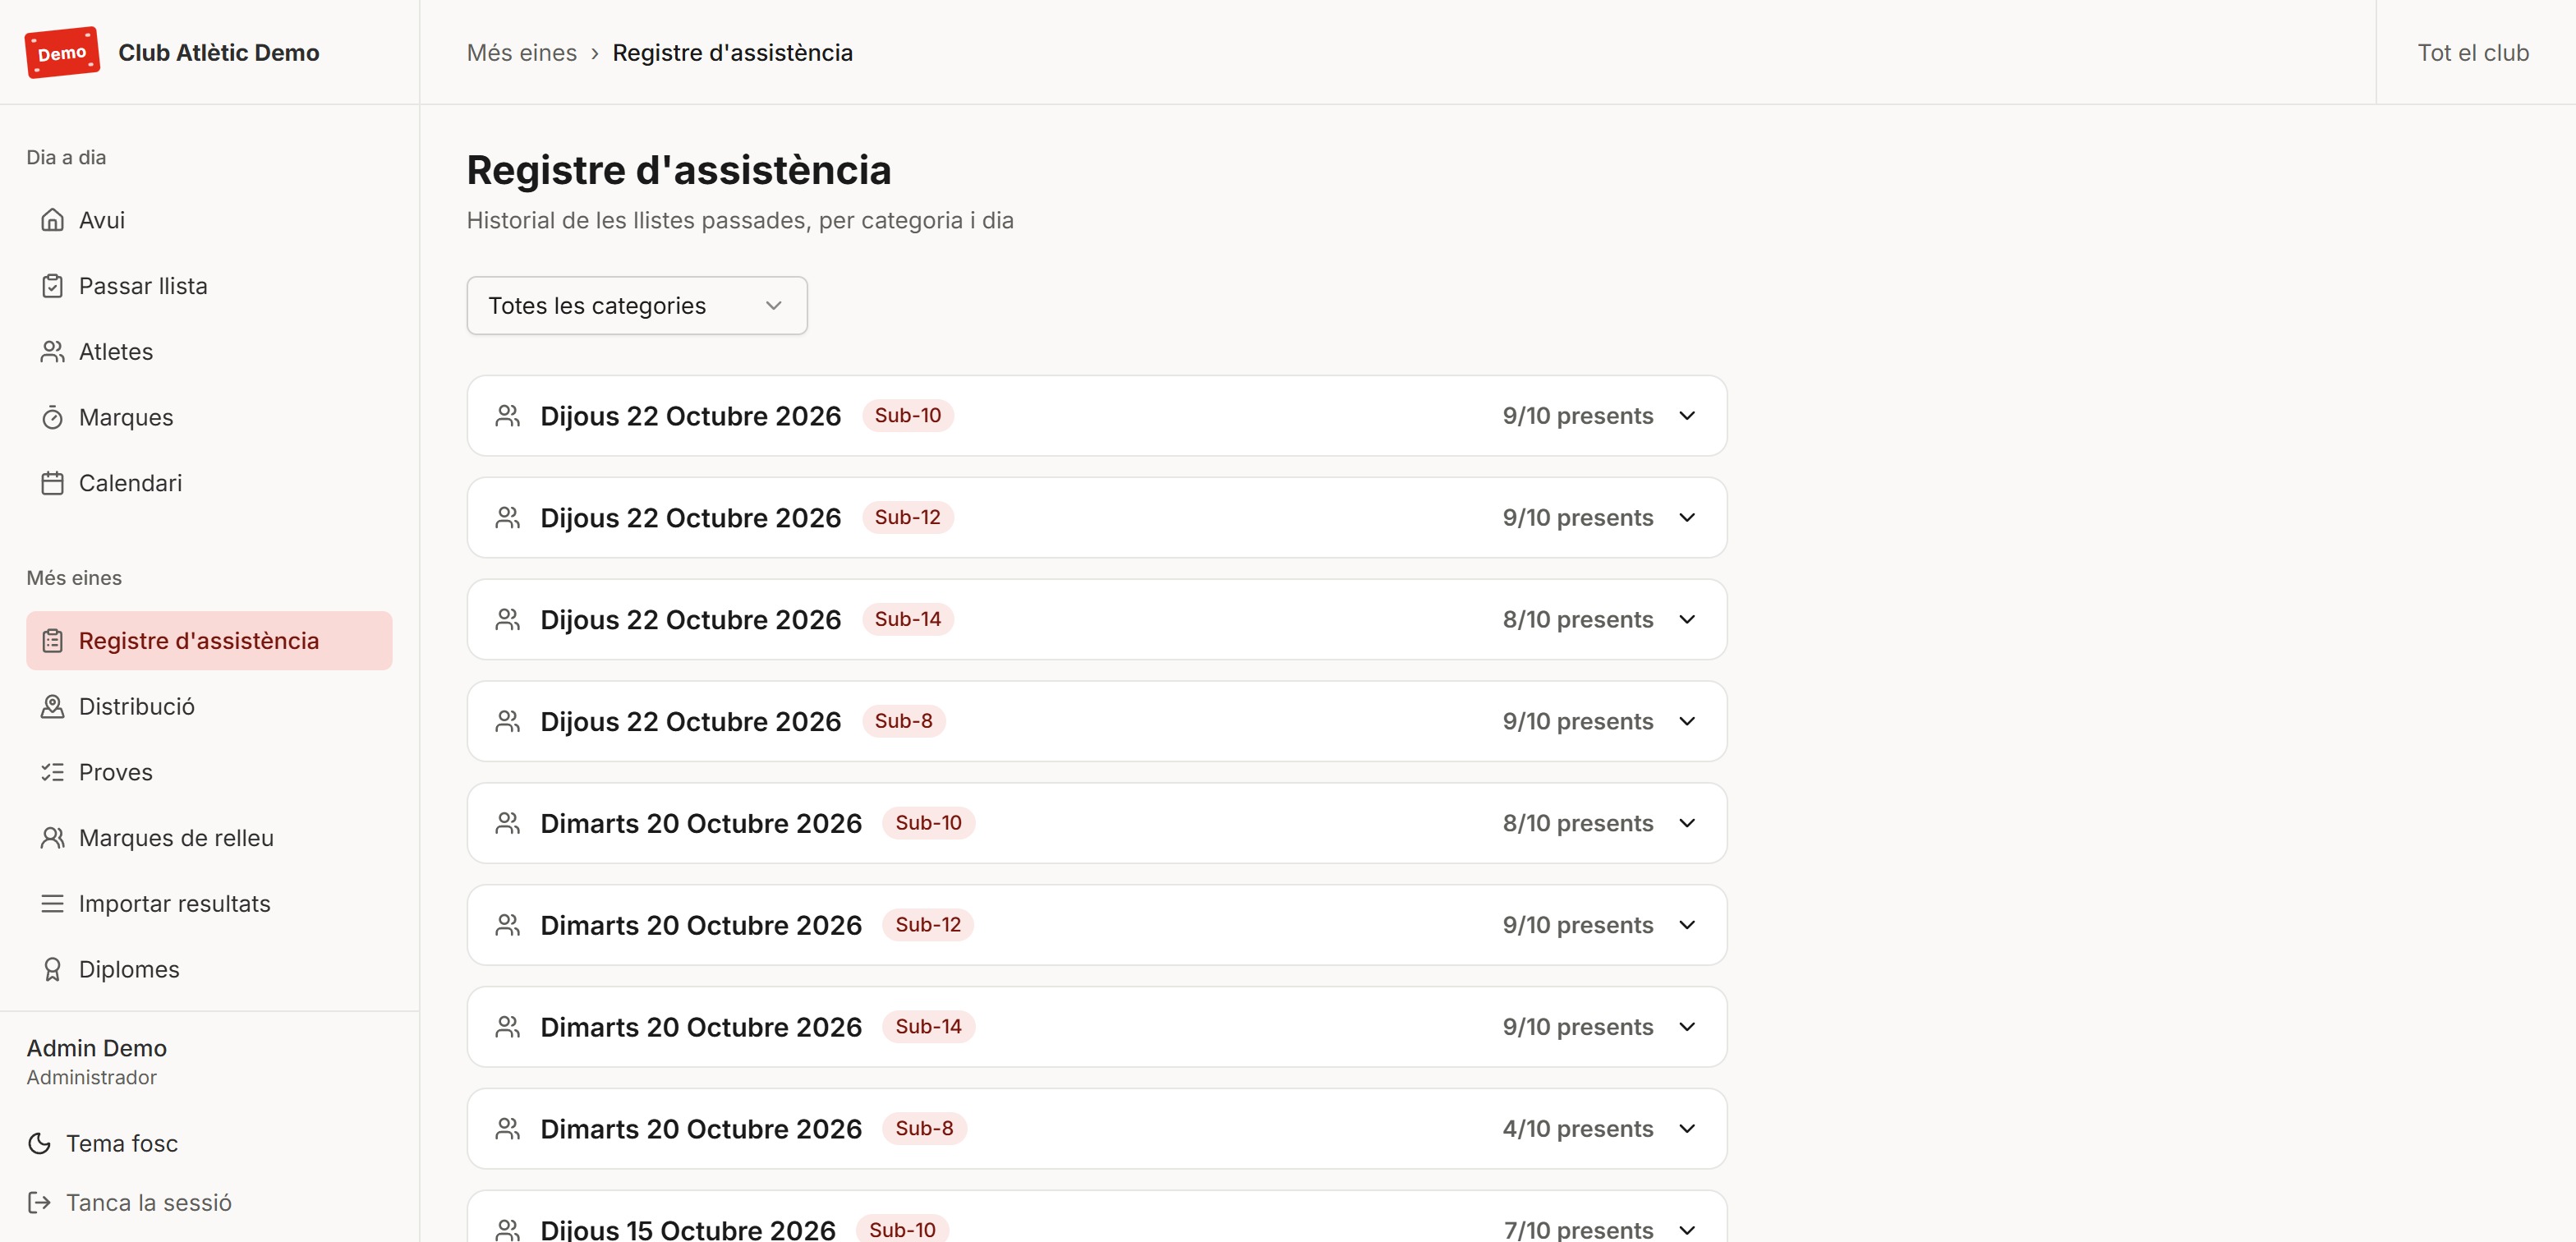Screen dimensions: 2576x1242
Task: Expand Dimarts 20 Octubre Sub-8 chevron
Action: (x=1687, y=1129)
